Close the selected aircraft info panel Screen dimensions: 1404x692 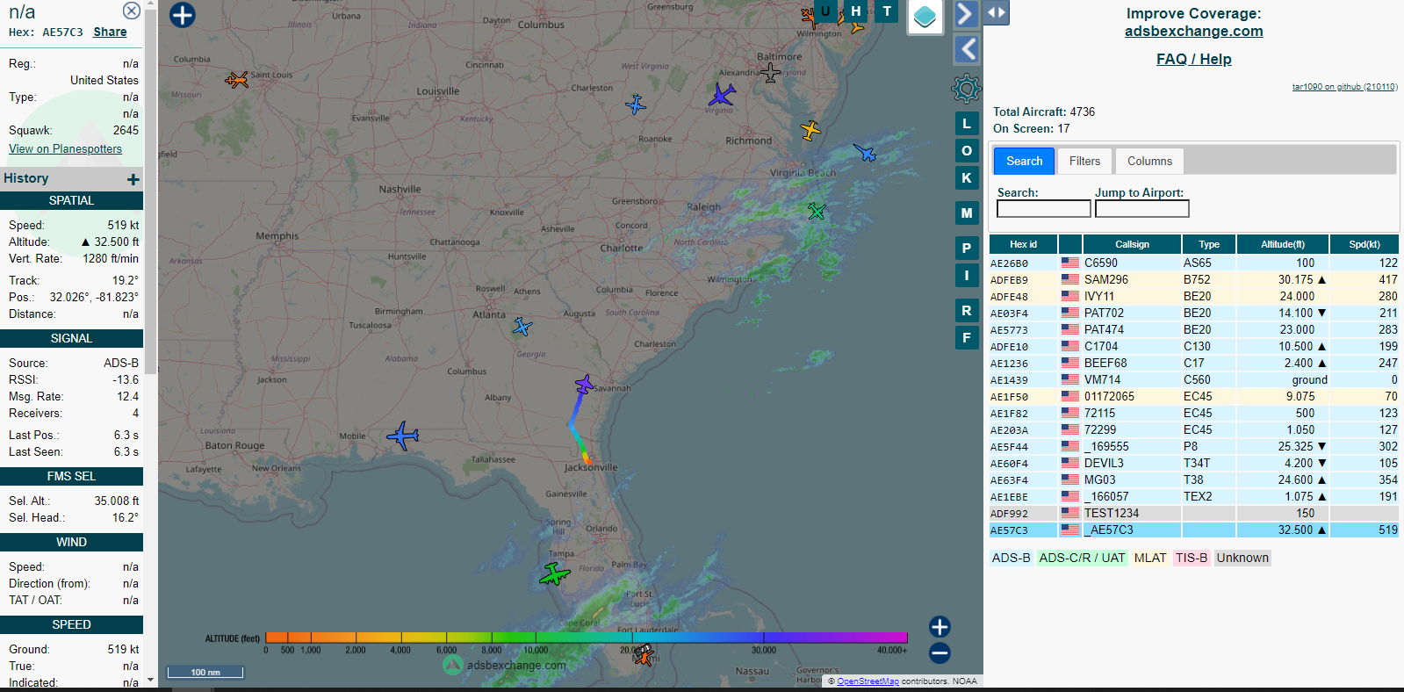pyautogui.click(x=131, y=11)
